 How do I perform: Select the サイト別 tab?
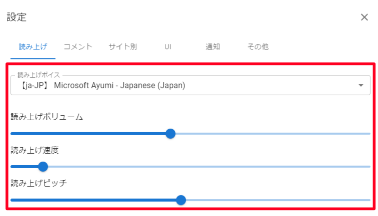(x=123, y=47)
